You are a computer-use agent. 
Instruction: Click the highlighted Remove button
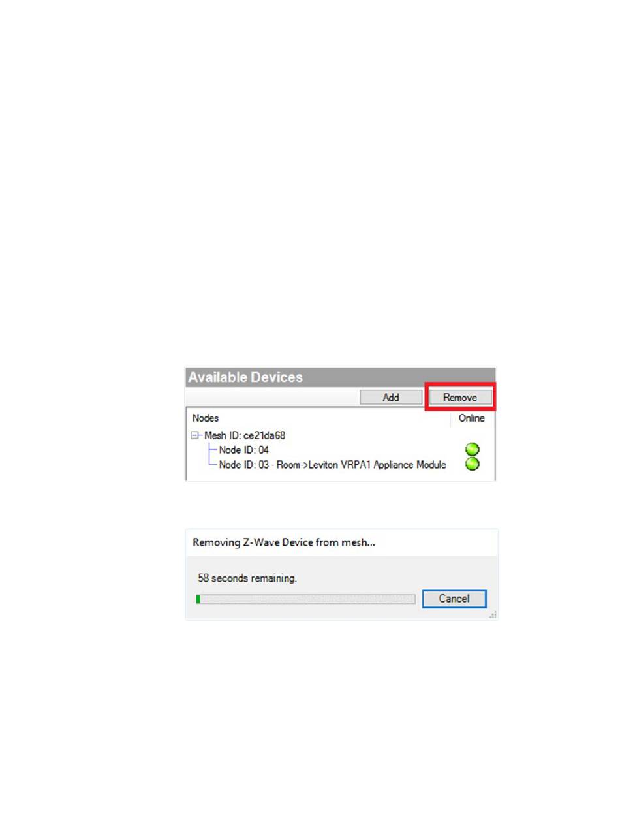[x=460, y=397]
